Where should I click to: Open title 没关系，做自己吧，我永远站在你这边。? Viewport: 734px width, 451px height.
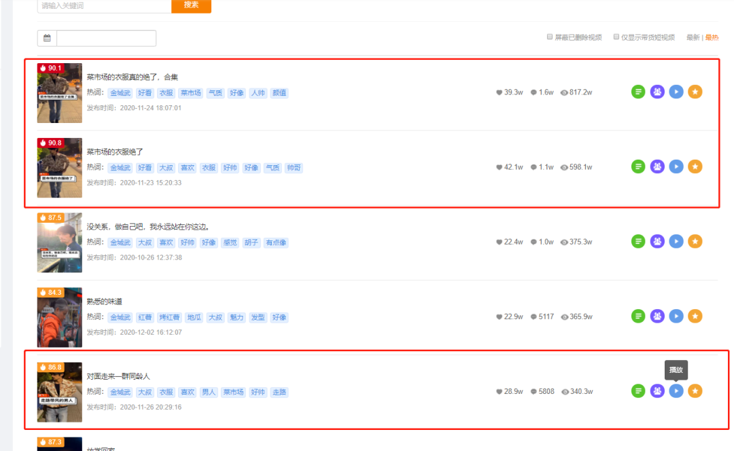coord(148,227)
